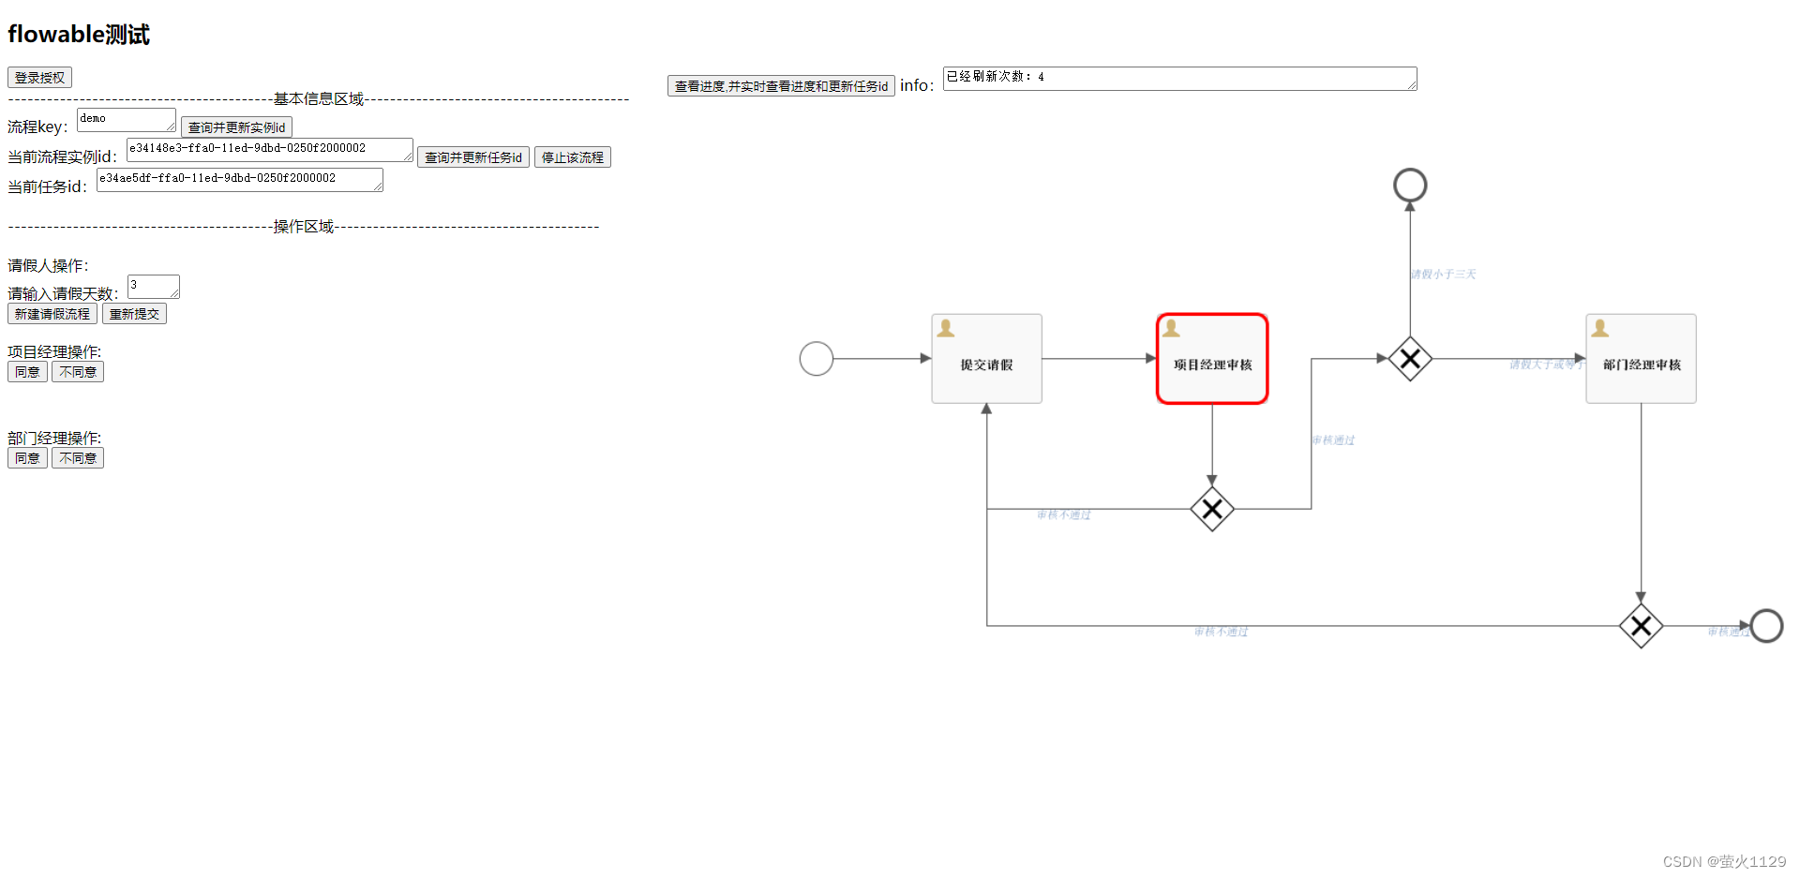The height and width of the screenshot is (878, 1800).
Task: Click the gateway below 项目经理审核 node
Action: (1211, 510)
